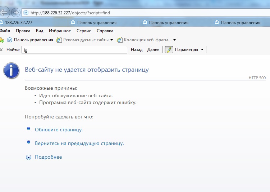Click the Идет обслуживание веб-сайта. line

[76, 95]
